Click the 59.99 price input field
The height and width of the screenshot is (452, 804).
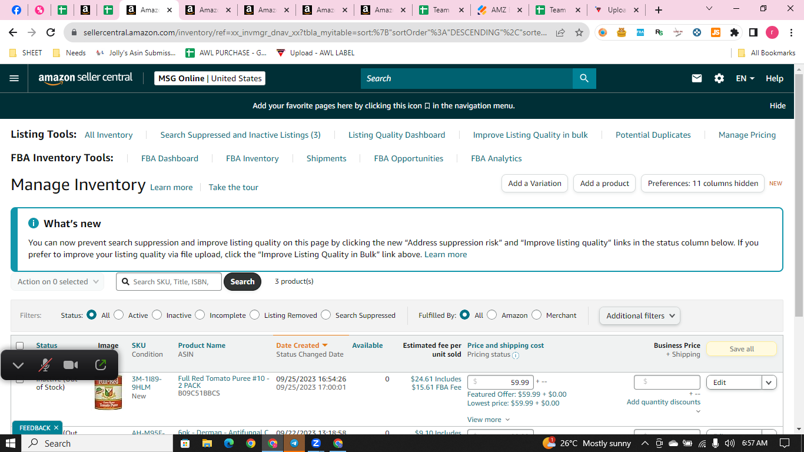(x=500, y=383)
